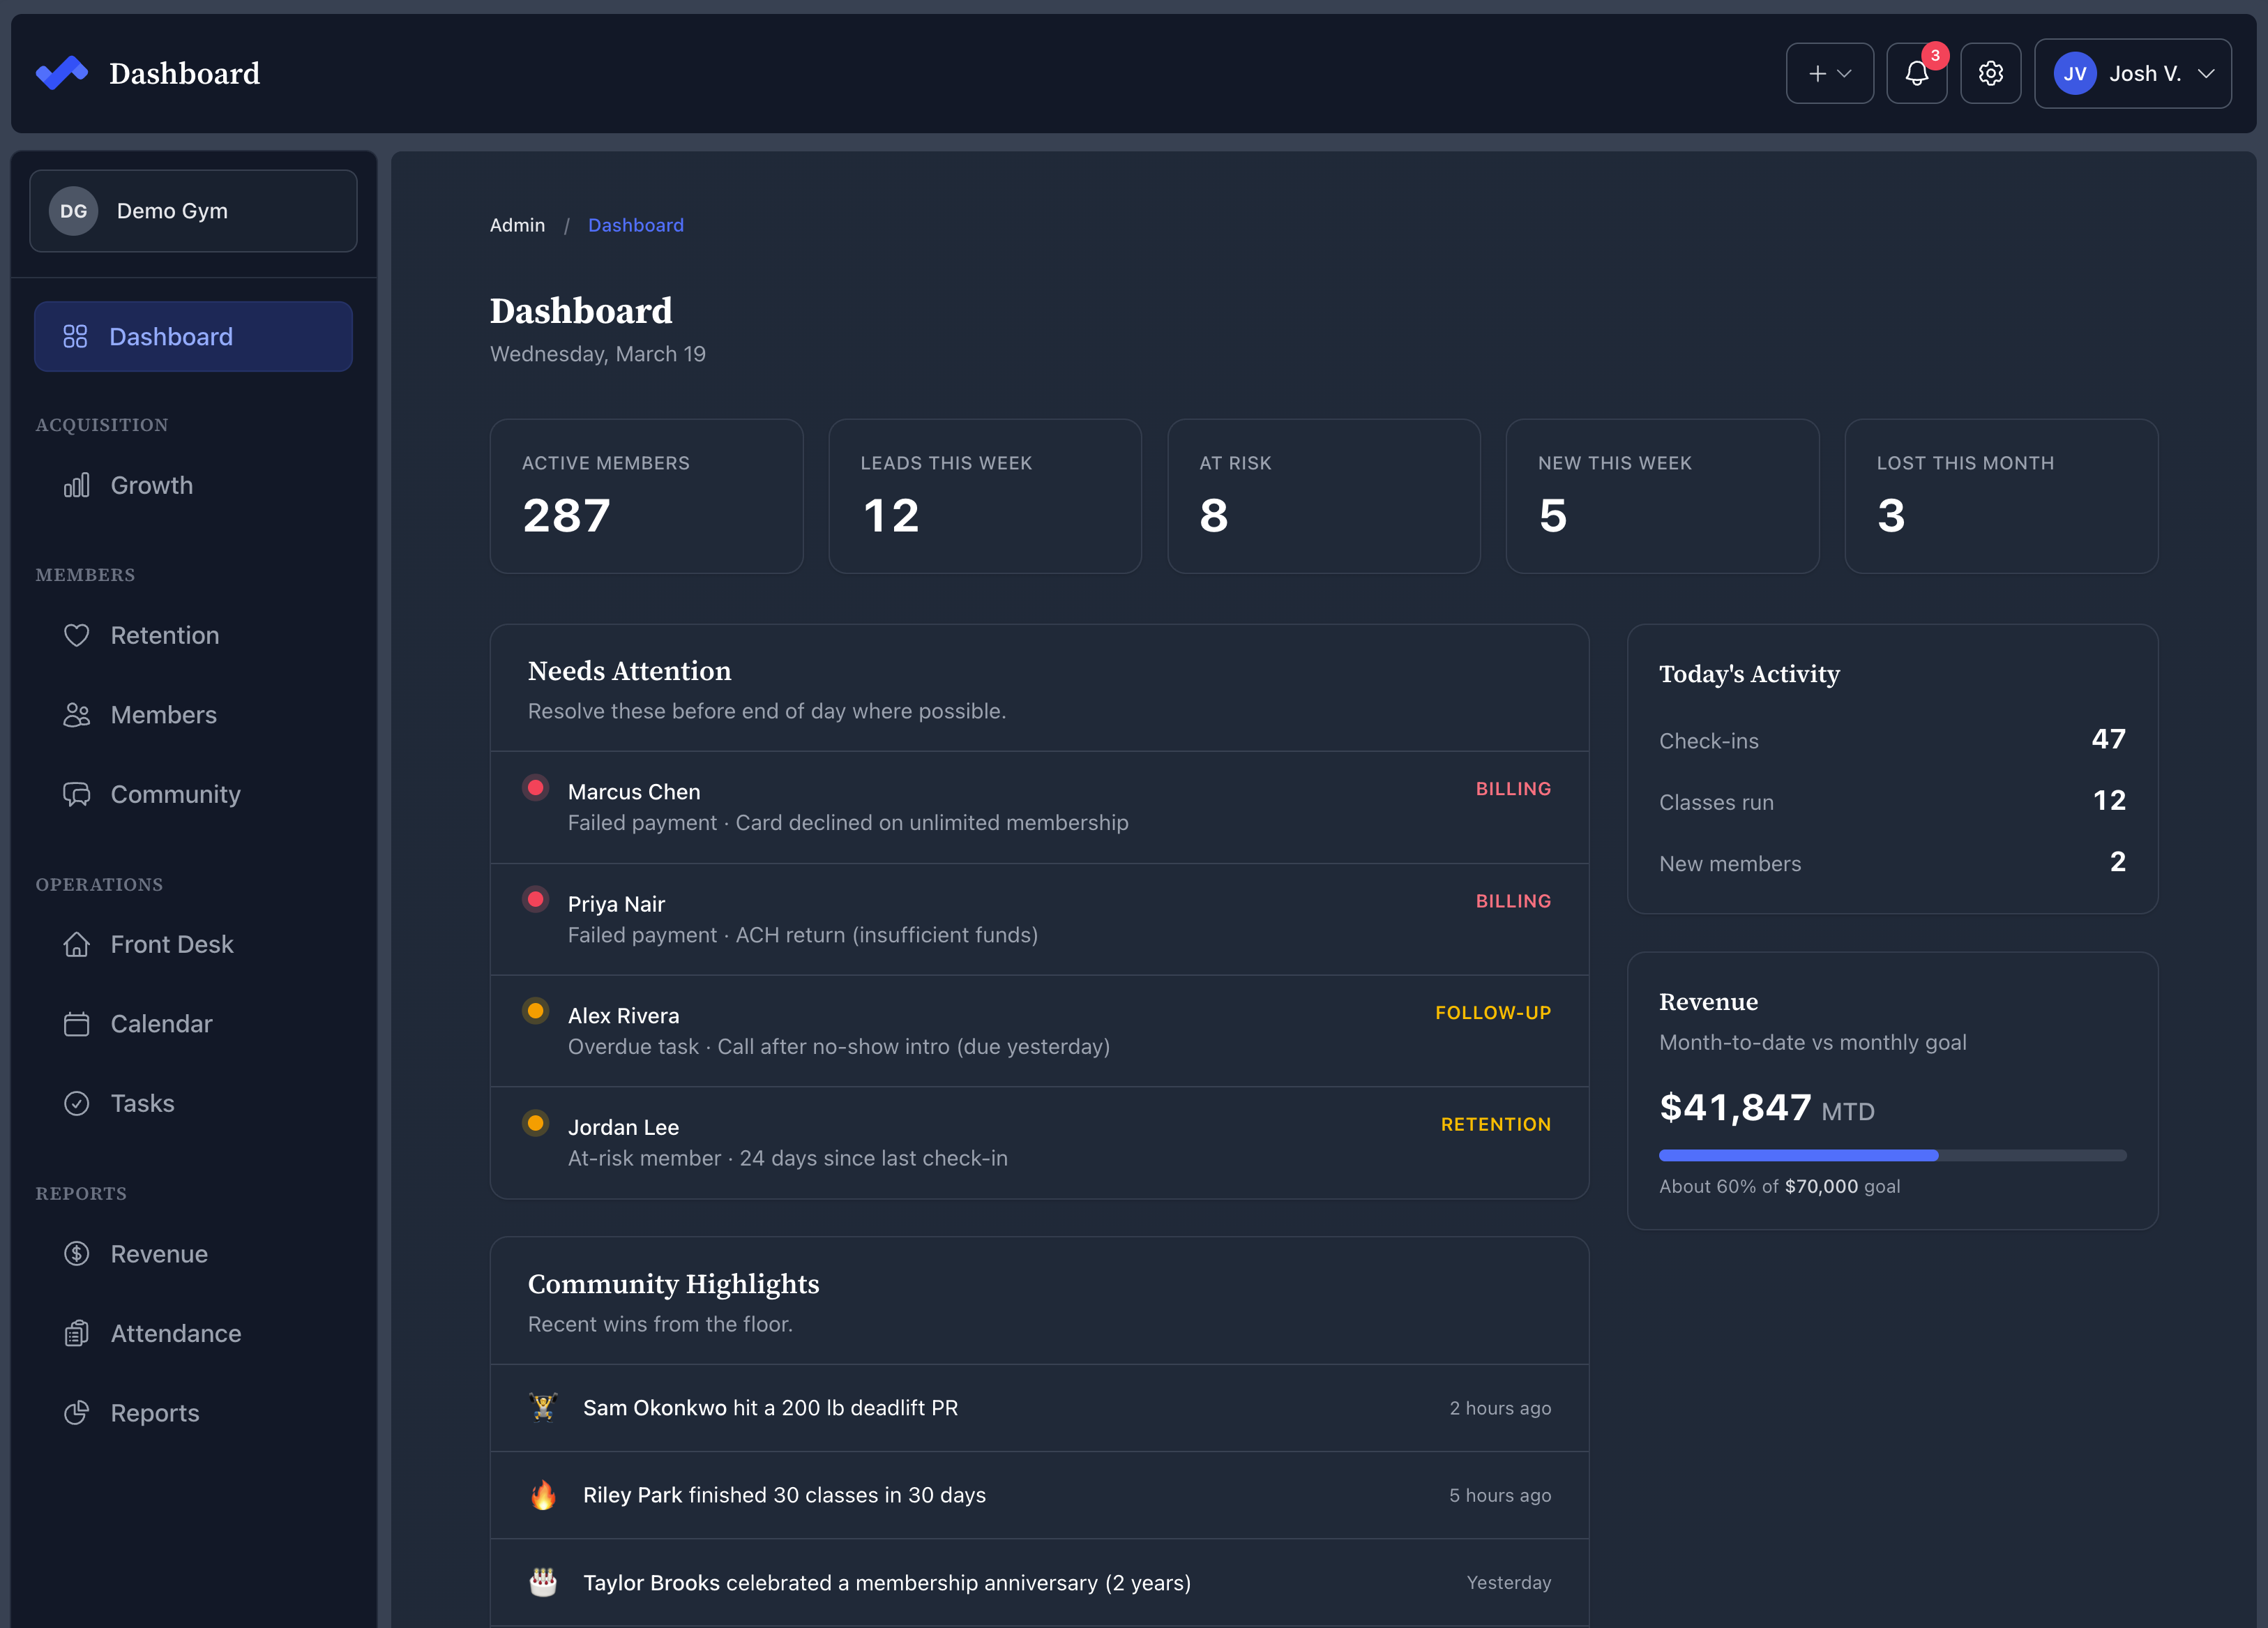Expand the plus button dropdown chevron
Viewport: 2268px width, 1628px height.
tap(1845, 73)
